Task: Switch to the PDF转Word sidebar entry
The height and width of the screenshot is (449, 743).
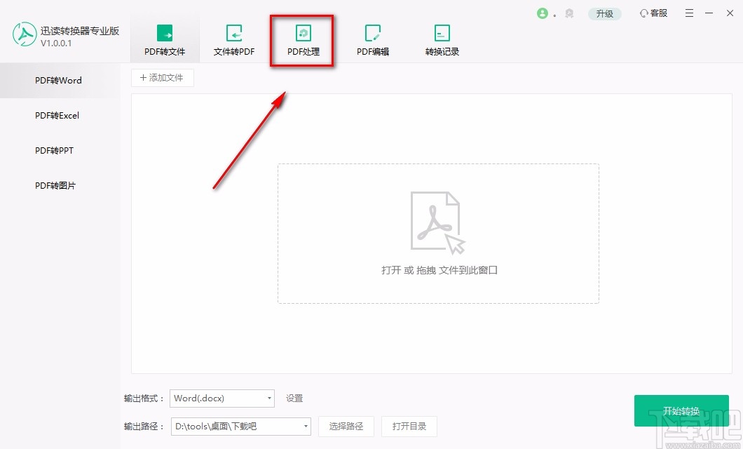Action: [x=57, y=80]
